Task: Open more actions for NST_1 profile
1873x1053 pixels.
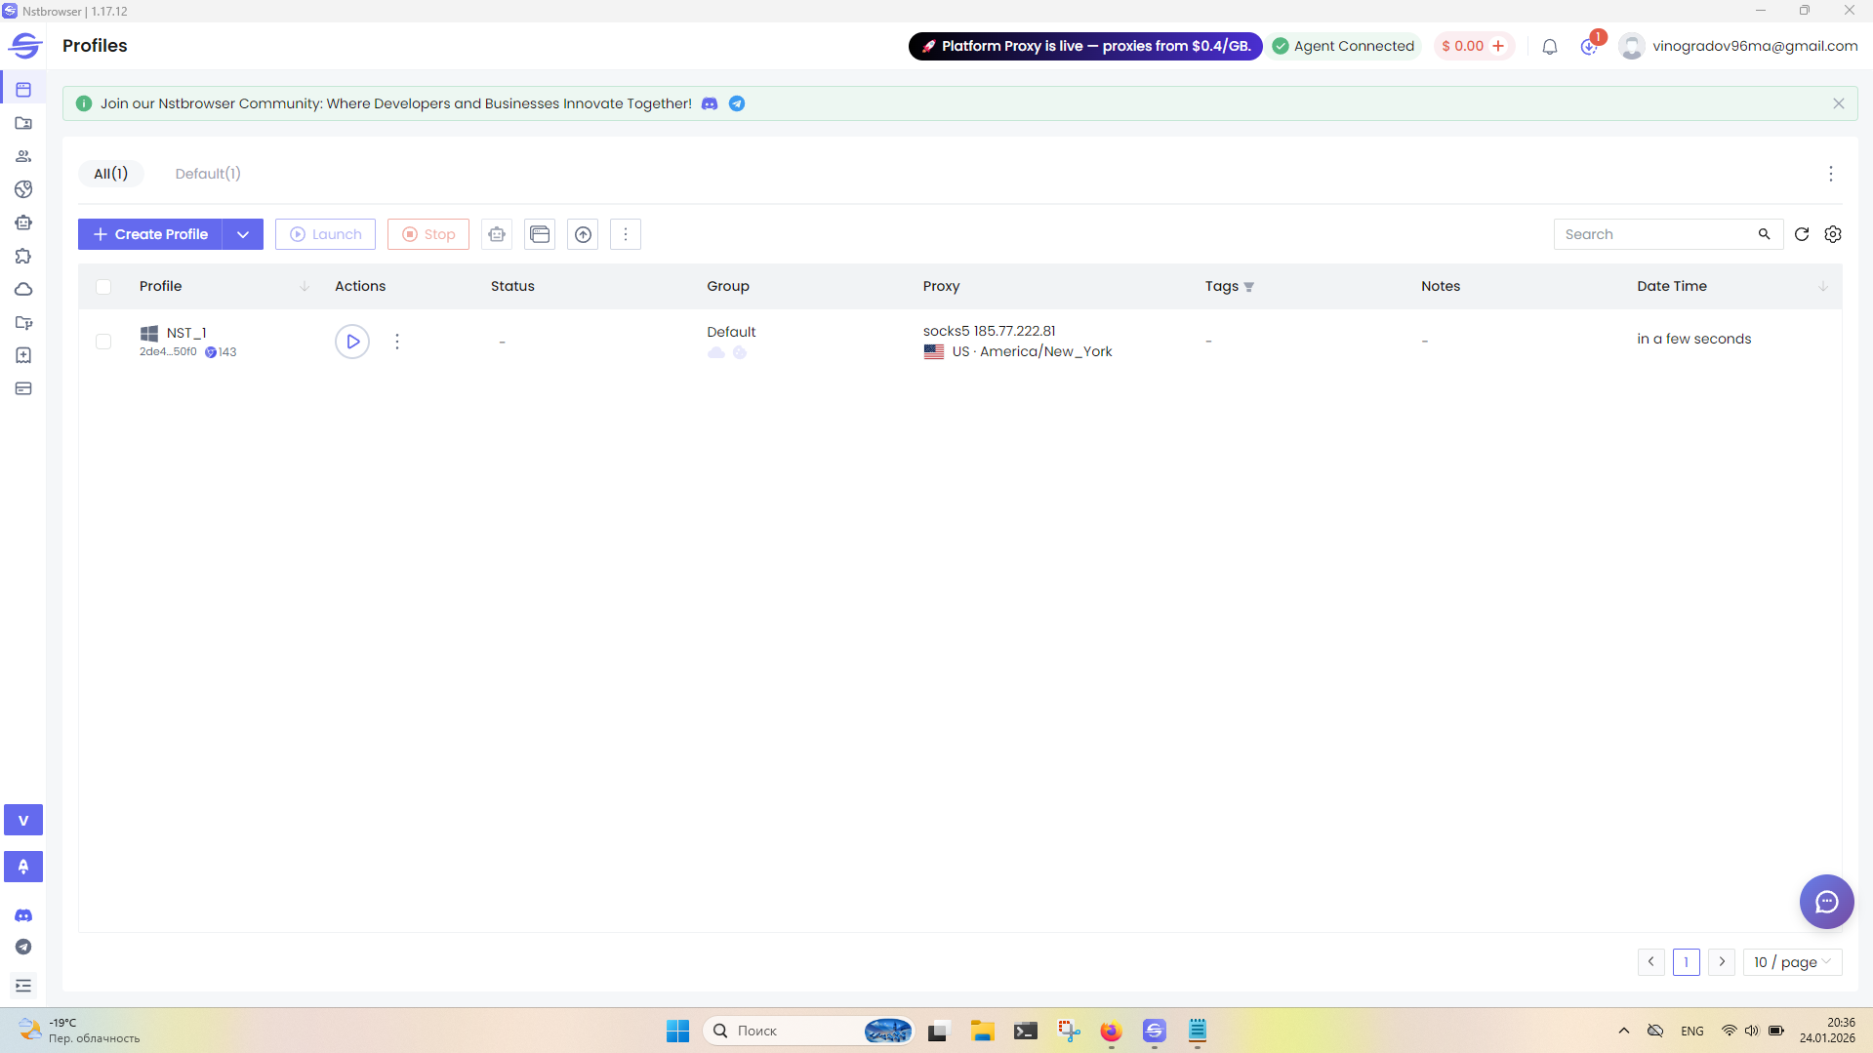Action: [397, 342]
